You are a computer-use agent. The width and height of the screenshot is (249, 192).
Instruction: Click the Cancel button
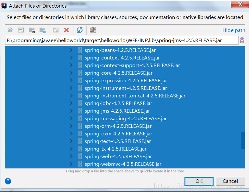click(230, 181)
